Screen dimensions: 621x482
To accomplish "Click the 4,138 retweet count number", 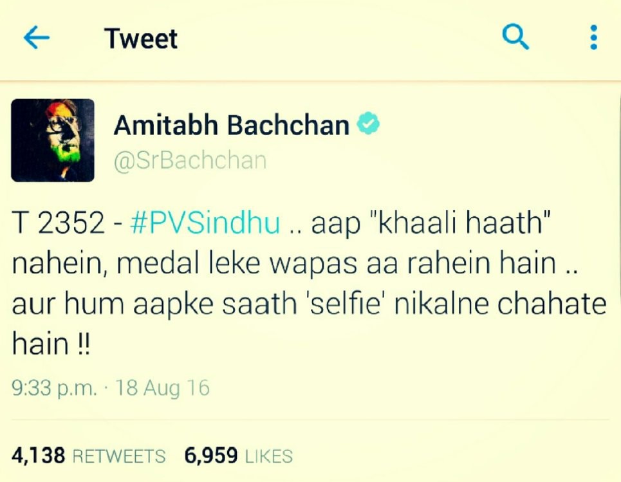I will coord(38,456).
